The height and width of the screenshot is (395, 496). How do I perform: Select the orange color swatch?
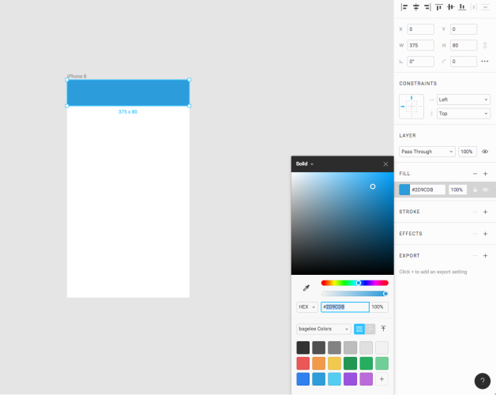coord(318,363)
